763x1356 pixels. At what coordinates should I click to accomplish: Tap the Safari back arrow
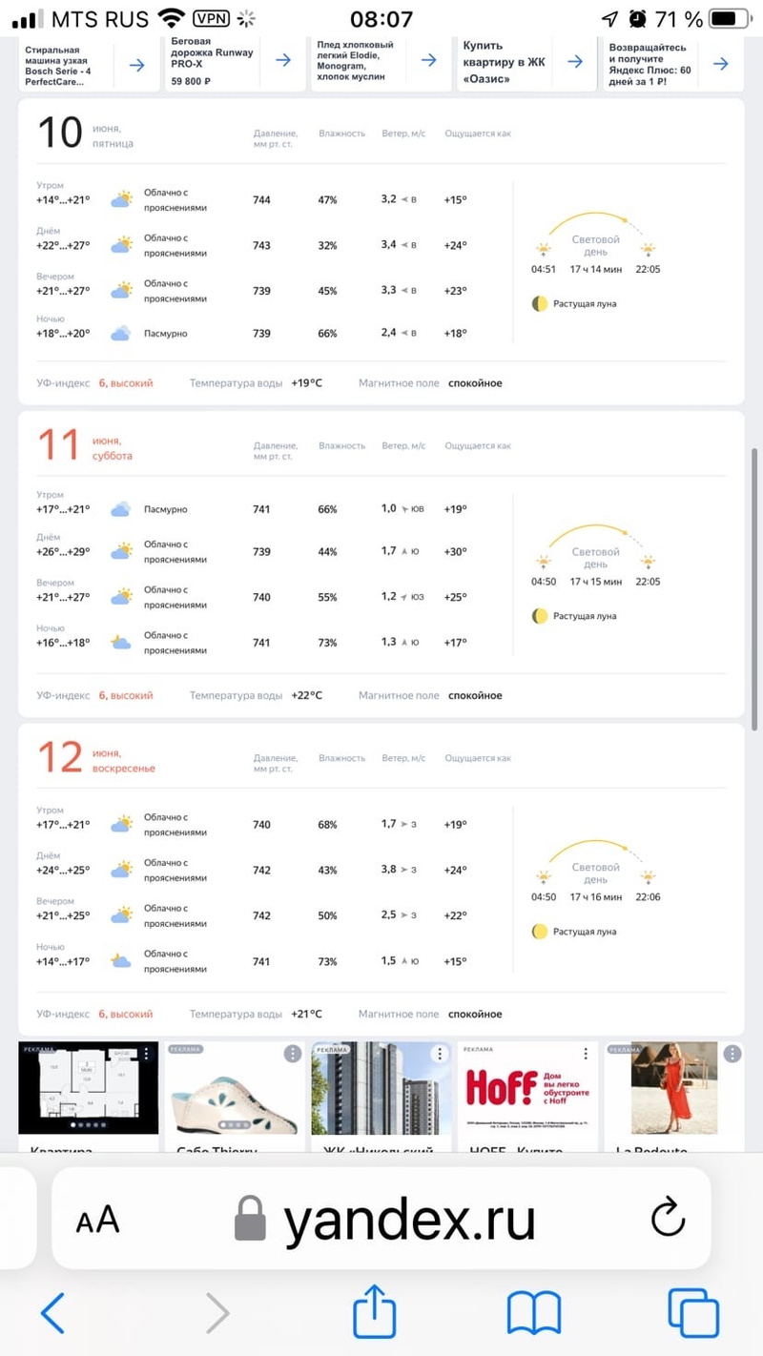tap(53, 1314)
